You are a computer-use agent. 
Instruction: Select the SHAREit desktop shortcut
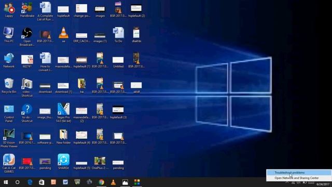[x=63, y=162]
